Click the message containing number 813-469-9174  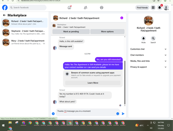pos(85,95)
